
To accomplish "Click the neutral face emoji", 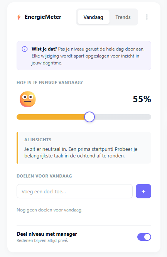I will click(x=28, y=99).
